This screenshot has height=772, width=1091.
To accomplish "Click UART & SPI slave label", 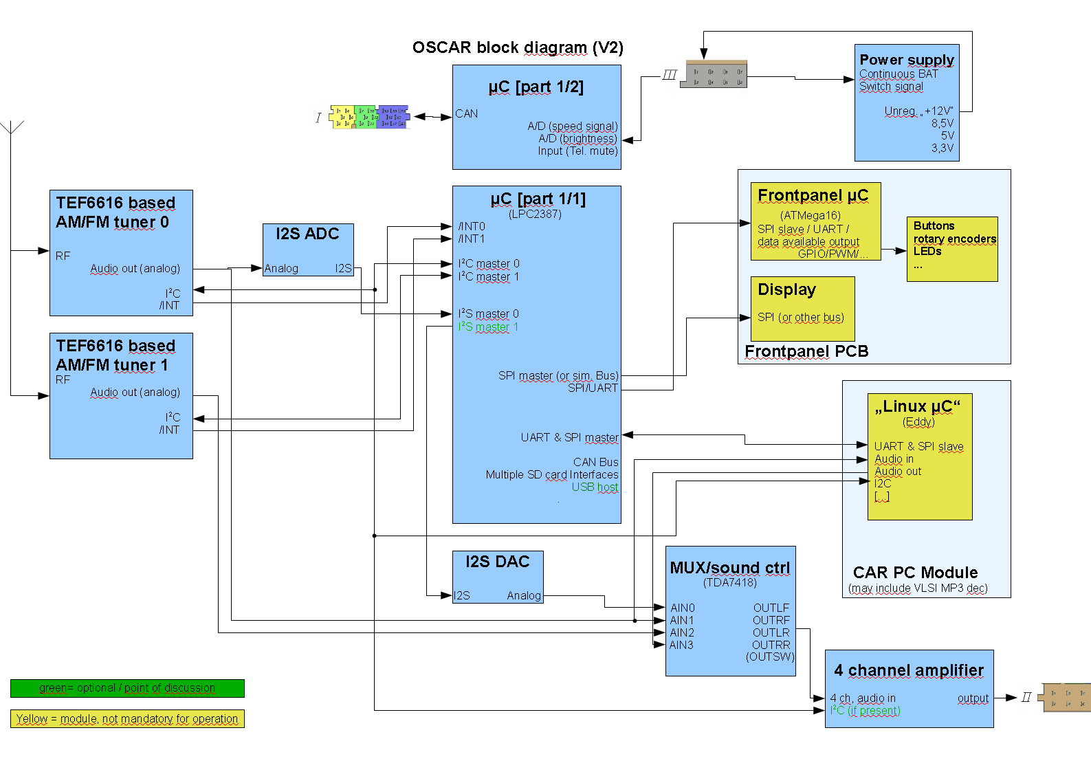I will tap(918, 446).
